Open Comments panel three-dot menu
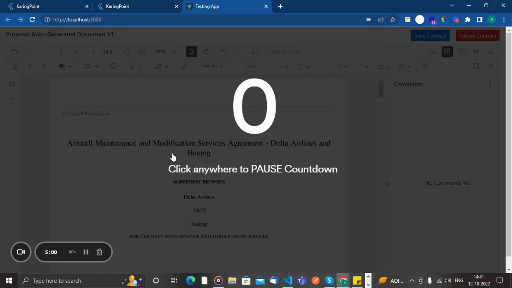512x288 pixels. (490, 83)
